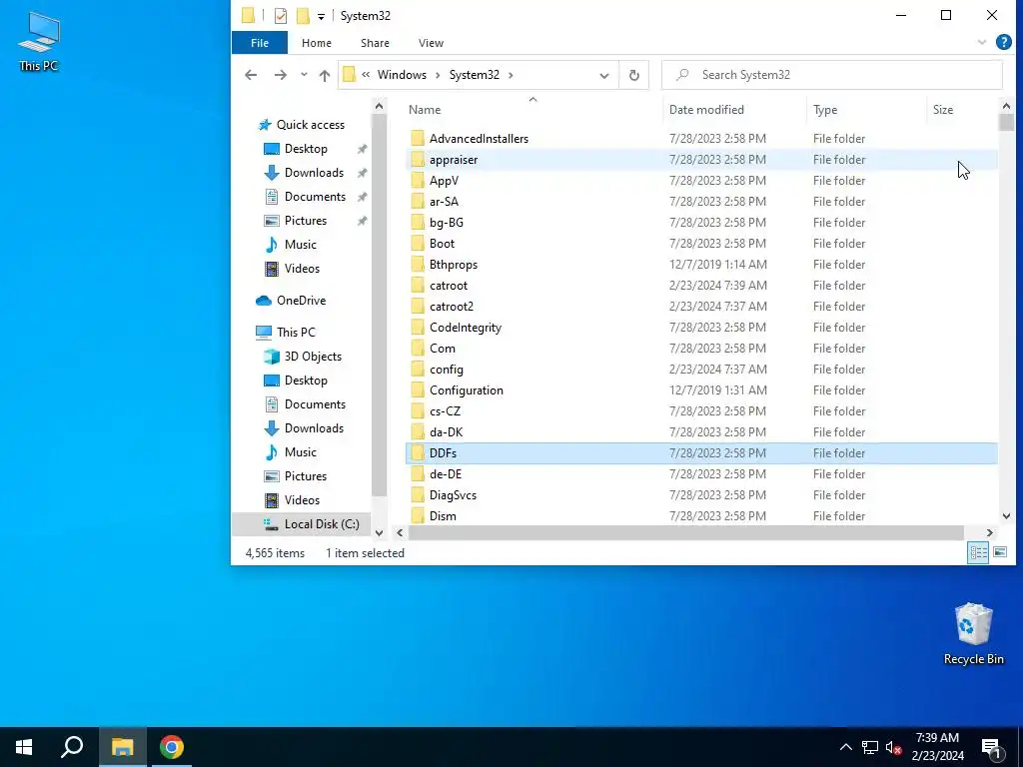Screen dimensions: 1023x767
Task: Switch to Details view layout button
Action: [978, 553]
